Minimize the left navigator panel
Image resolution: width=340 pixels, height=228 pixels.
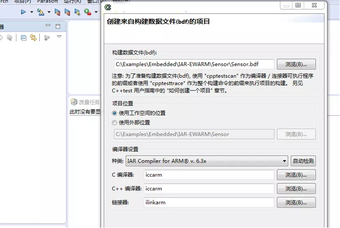[x=48, y=25]
